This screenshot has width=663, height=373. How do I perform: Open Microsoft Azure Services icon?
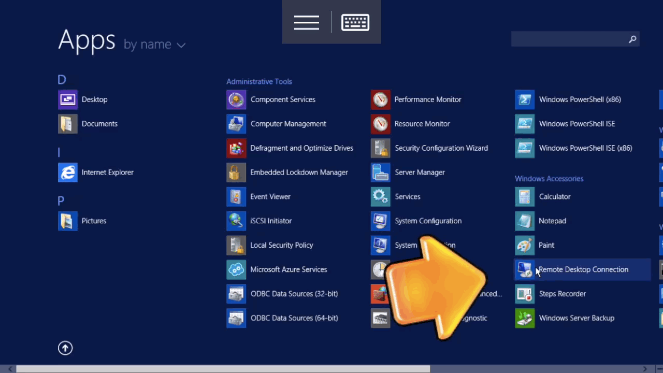[x=236, y=270]
